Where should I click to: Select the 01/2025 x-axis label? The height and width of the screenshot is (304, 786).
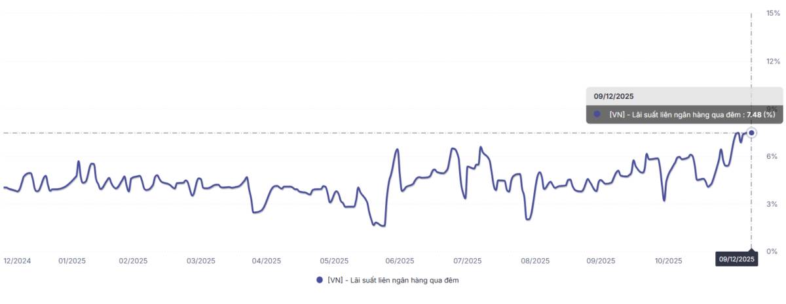point(72,260)
